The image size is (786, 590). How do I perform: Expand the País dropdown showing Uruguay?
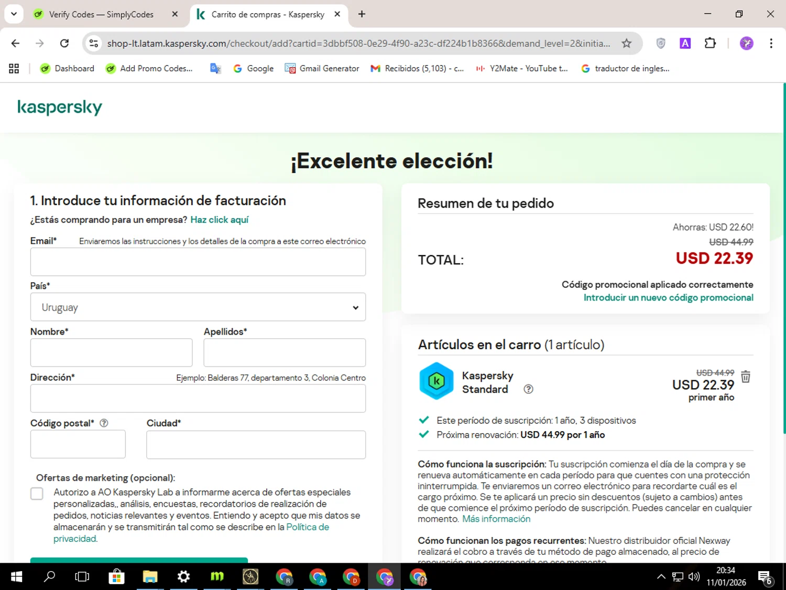[198, 307]
